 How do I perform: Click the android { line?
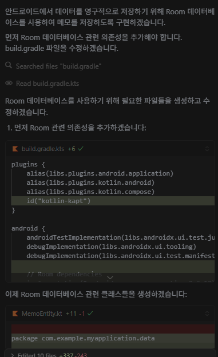pyautogui.click(x=28, y=228)
